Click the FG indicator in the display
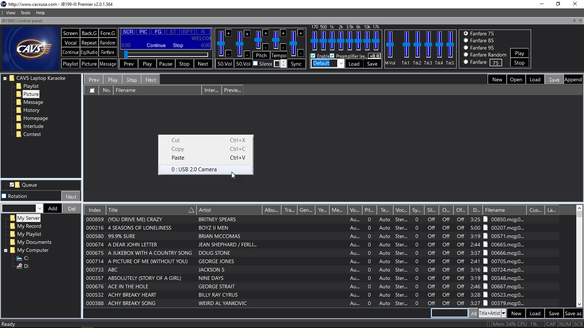Viewport: 584px width, 328px height. [158, 32]
